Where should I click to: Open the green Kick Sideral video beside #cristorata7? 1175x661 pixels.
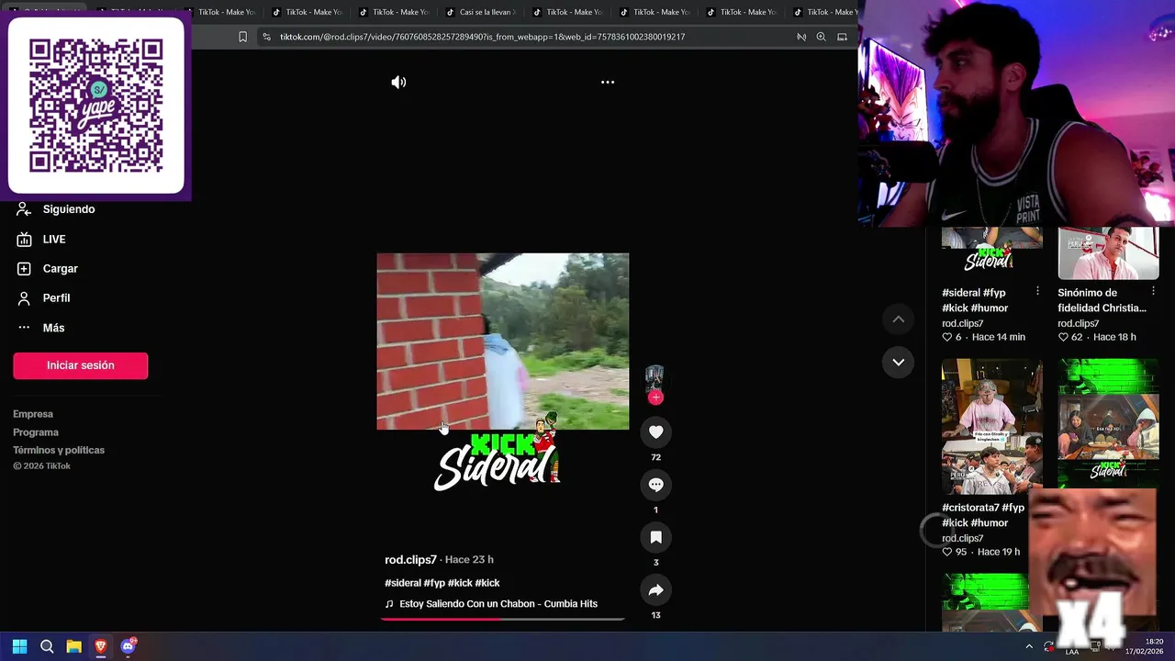coord(1108,423)
